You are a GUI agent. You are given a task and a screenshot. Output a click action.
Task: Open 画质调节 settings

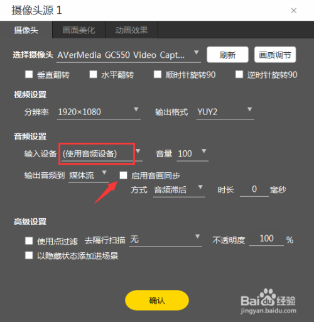275,55
